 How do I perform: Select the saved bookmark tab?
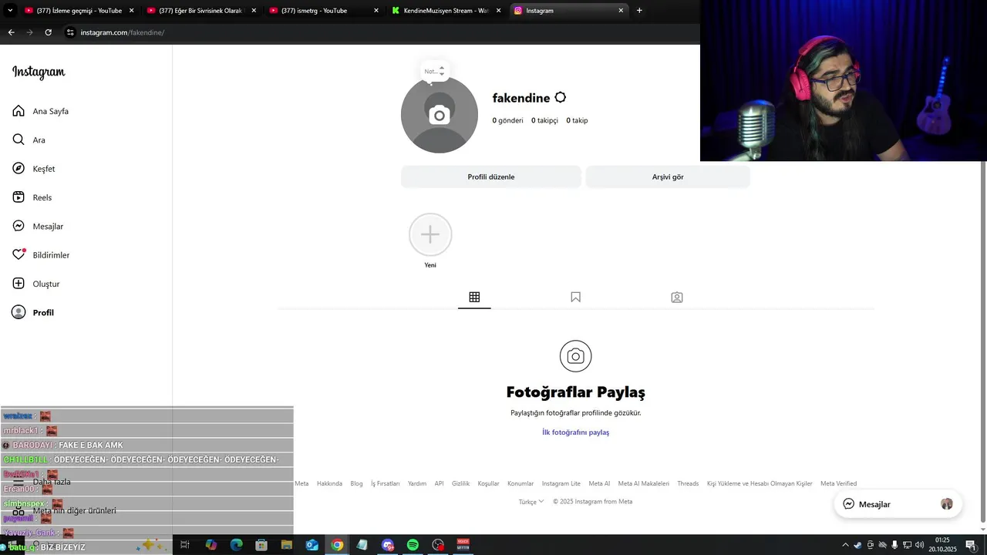pos(575,297)
